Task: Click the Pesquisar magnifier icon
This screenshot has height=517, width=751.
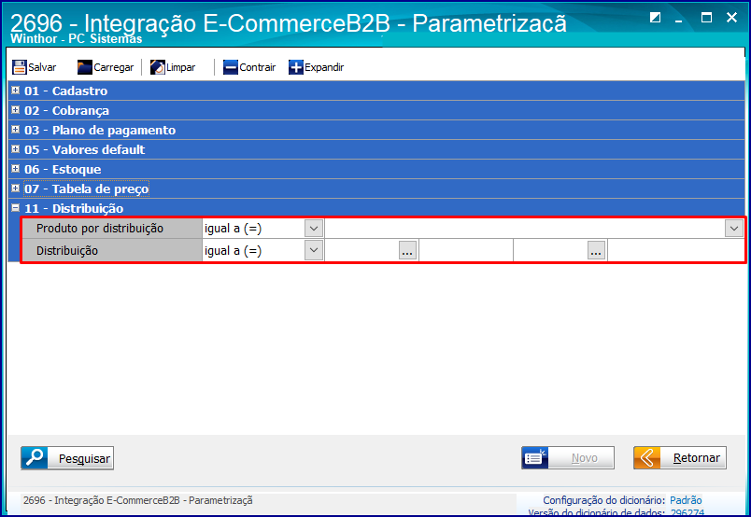Action: 35,457
